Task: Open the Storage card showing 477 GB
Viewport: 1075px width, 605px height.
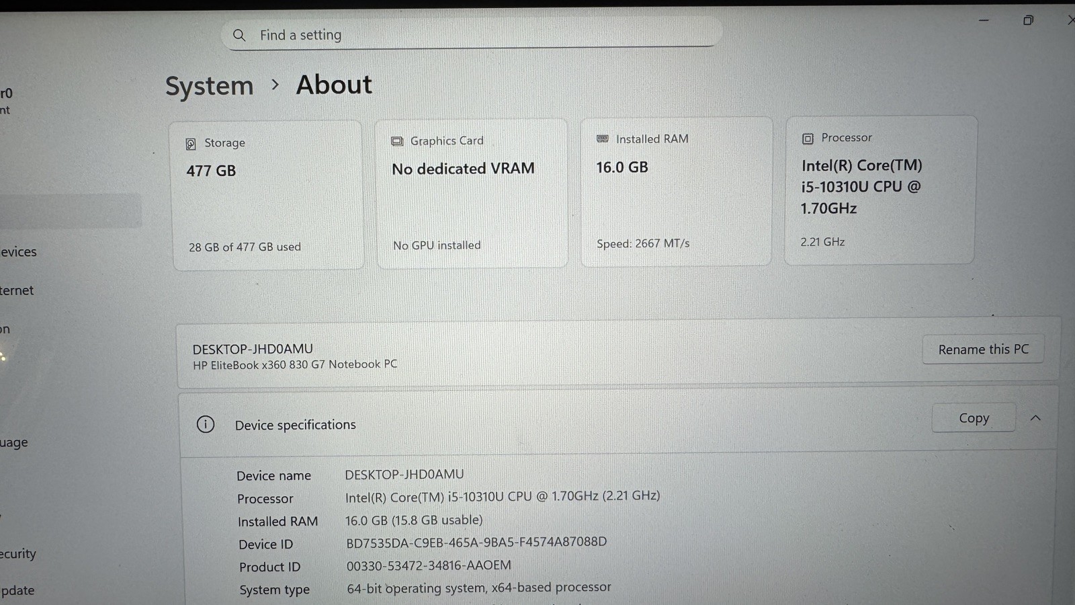Action: point(268,196)
